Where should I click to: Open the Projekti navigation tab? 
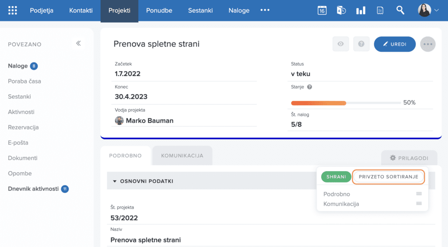tap(119, 10)
